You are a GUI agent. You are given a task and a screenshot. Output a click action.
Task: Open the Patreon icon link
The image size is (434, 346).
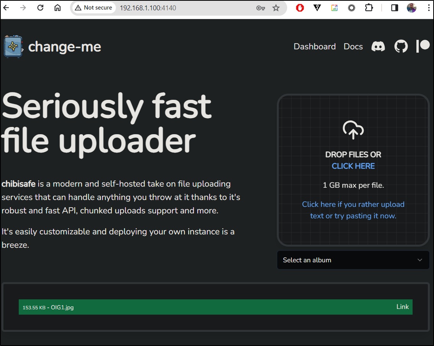(423, 46)
